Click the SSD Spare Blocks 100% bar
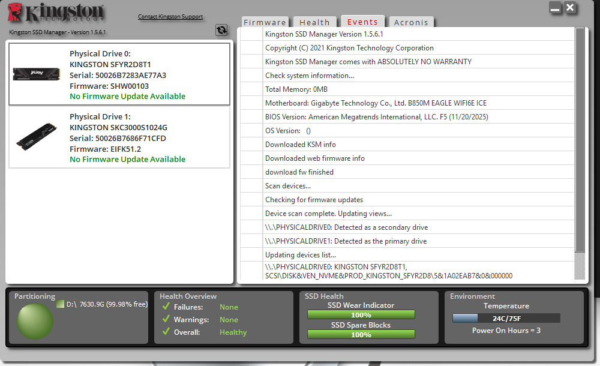This screenshot has height=366, width=600. coord(361,335)
